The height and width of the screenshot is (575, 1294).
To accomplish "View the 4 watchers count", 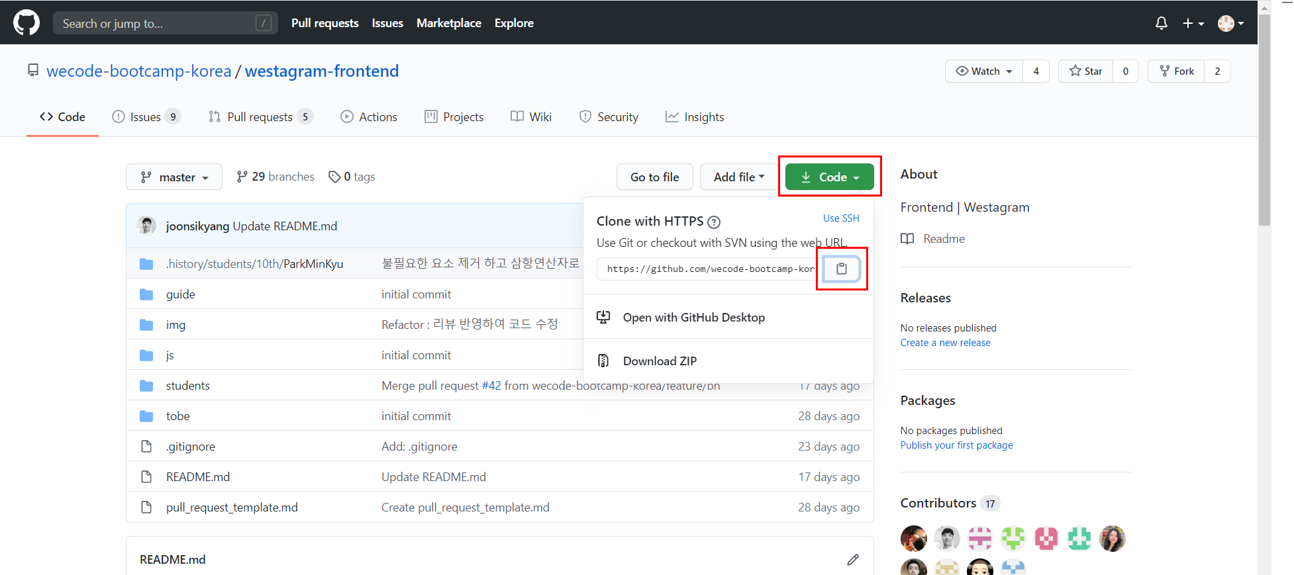I will (1036, 71).
